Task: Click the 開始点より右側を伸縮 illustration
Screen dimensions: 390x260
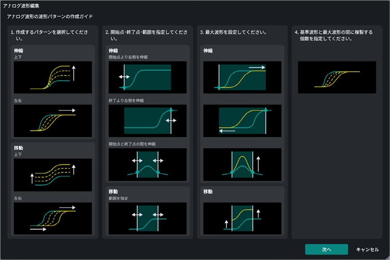Action: (x=147, y=77)
